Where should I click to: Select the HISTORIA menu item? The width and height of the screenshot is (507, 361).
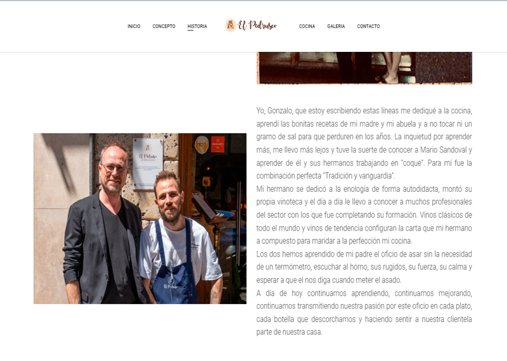point(197,26)
